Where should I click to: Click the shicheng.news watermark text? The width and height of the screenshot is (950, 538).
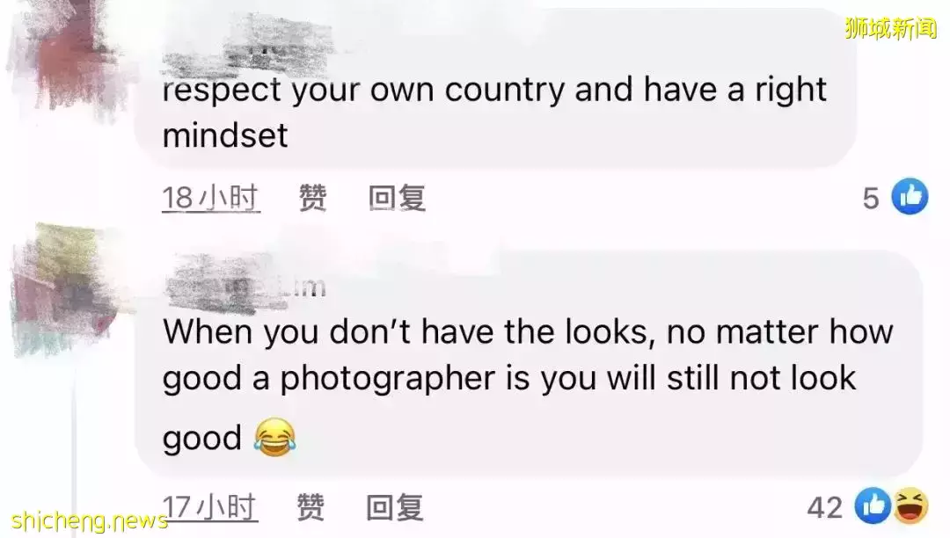[x=89, y=520]
